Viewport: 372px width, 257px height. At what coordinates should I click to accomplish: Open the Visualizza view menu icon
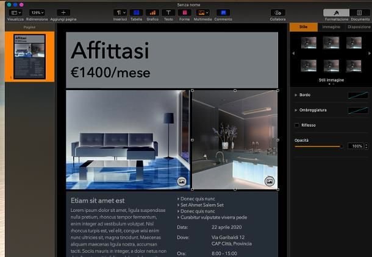[16, 13]
